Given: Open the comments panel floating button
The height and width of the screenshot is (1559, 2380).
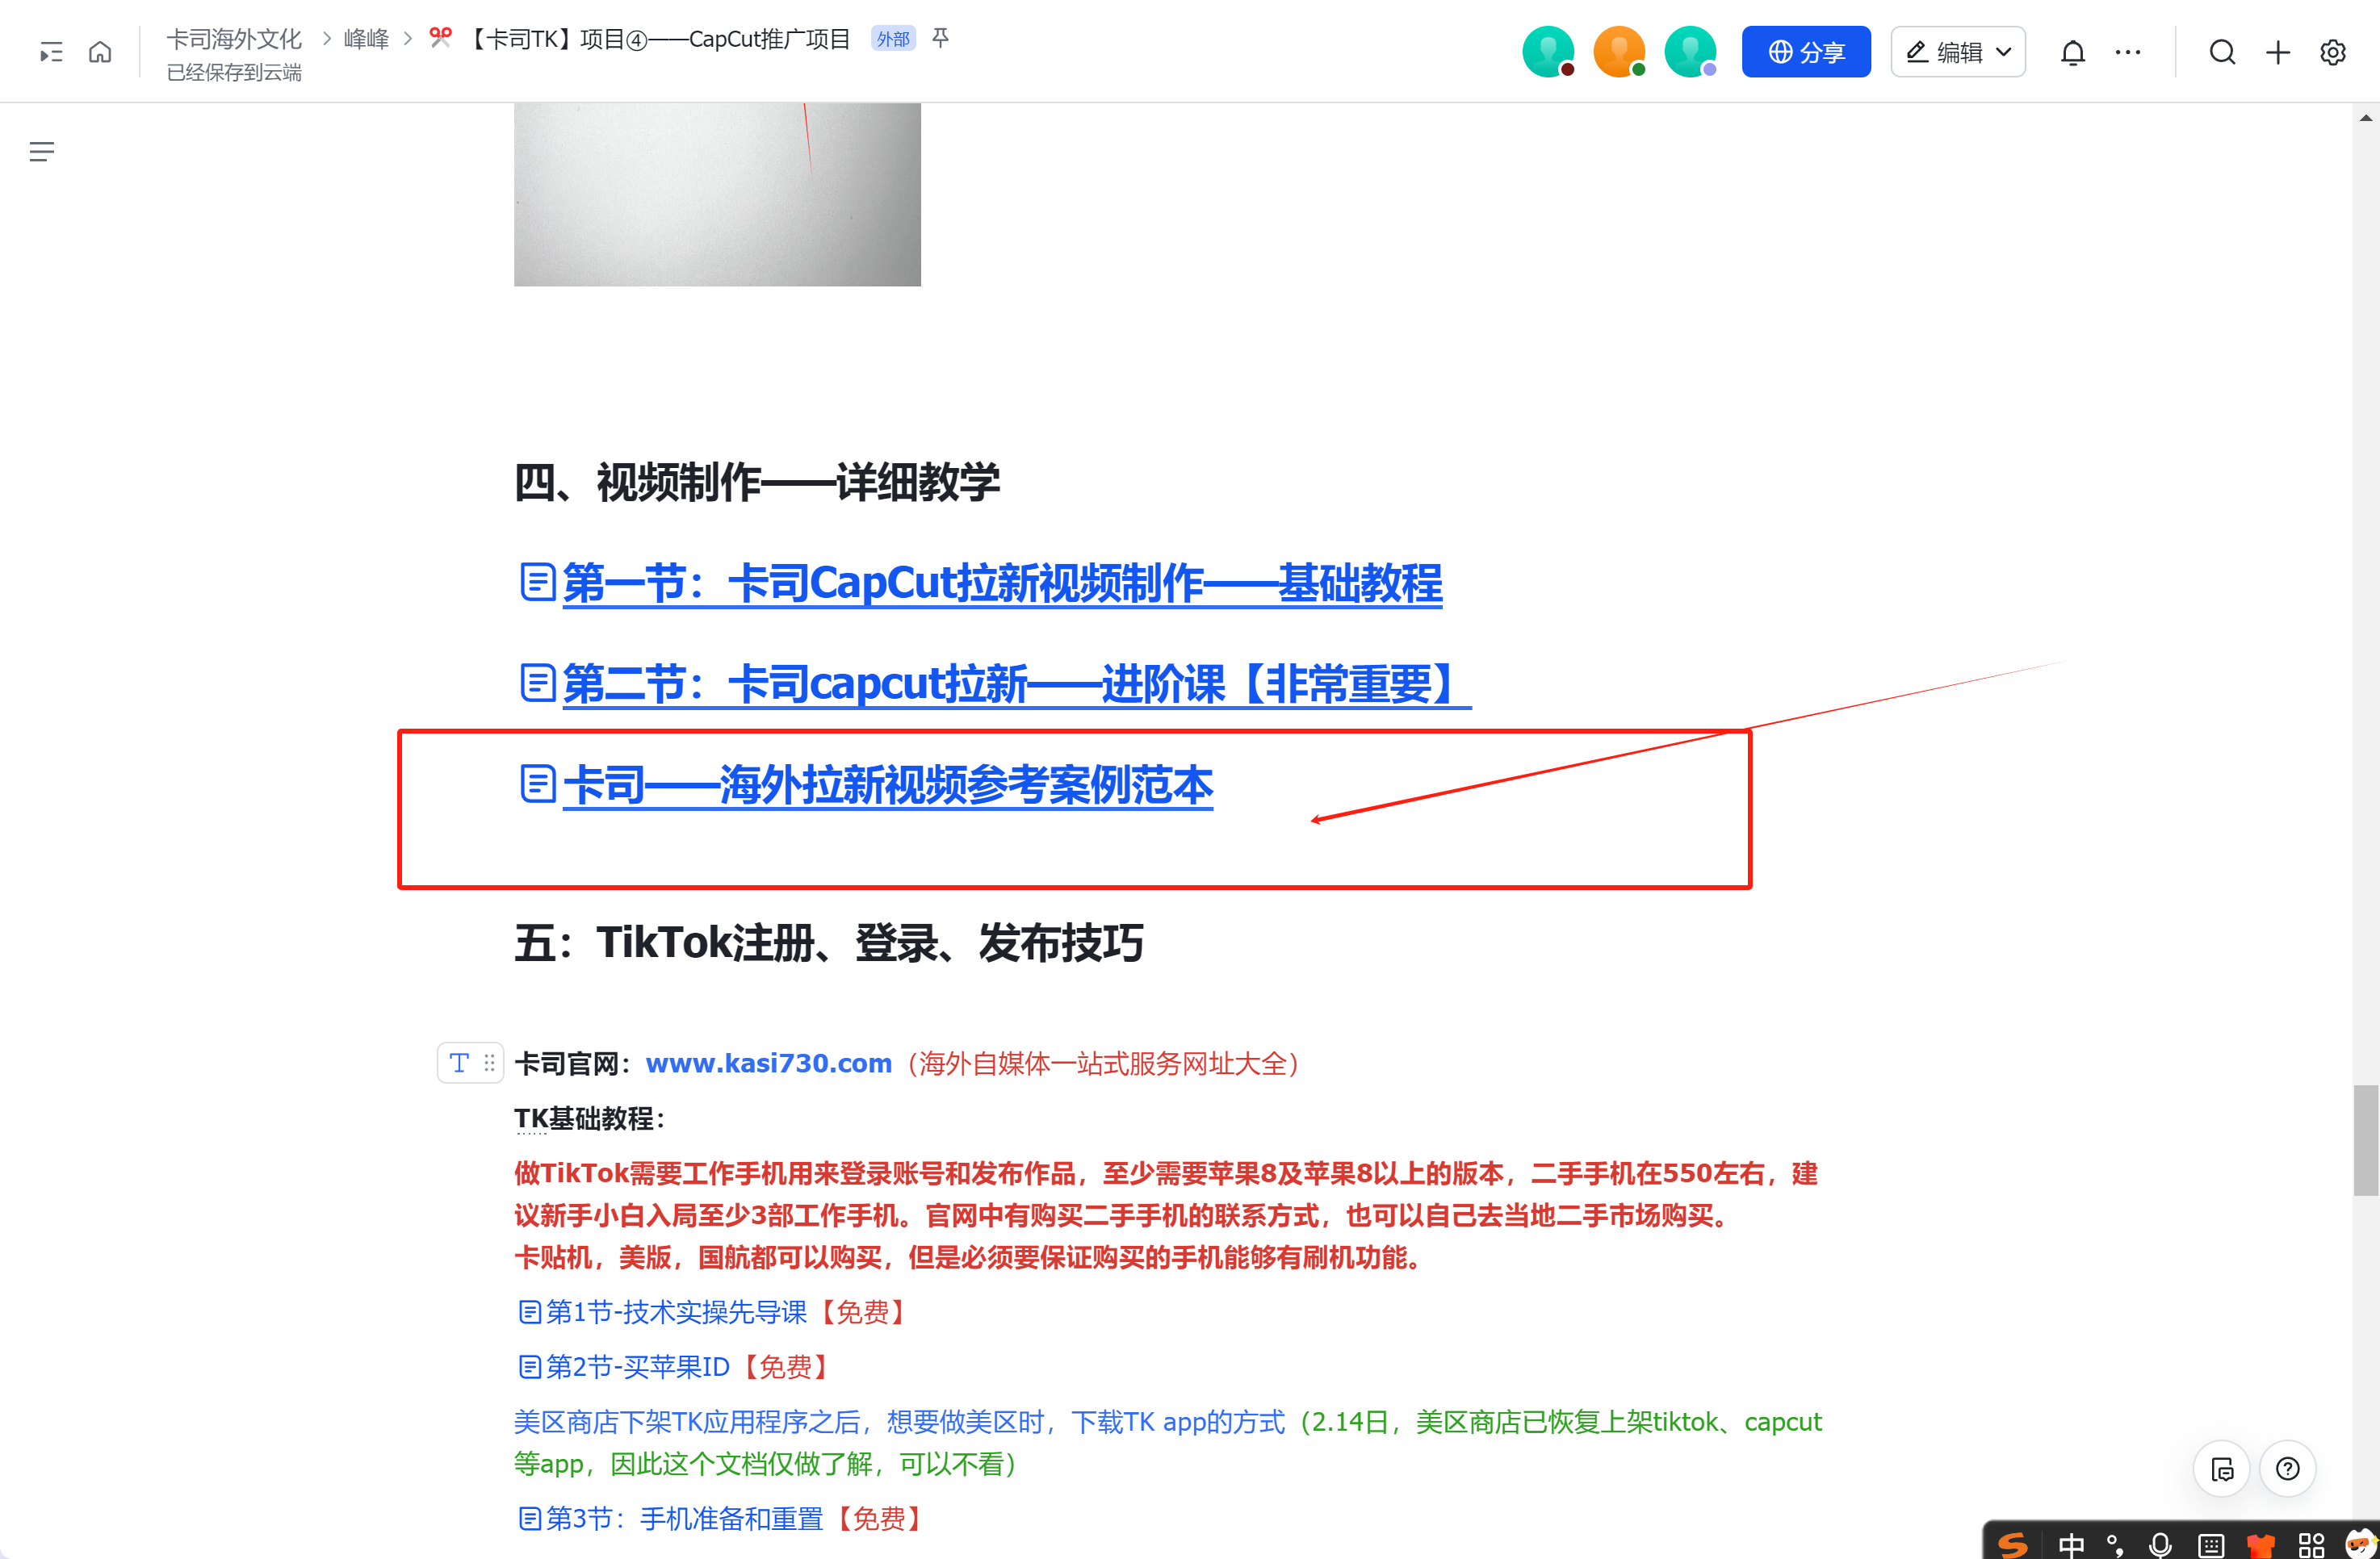Looking at the screenshot, I should click(2222, 1469).
